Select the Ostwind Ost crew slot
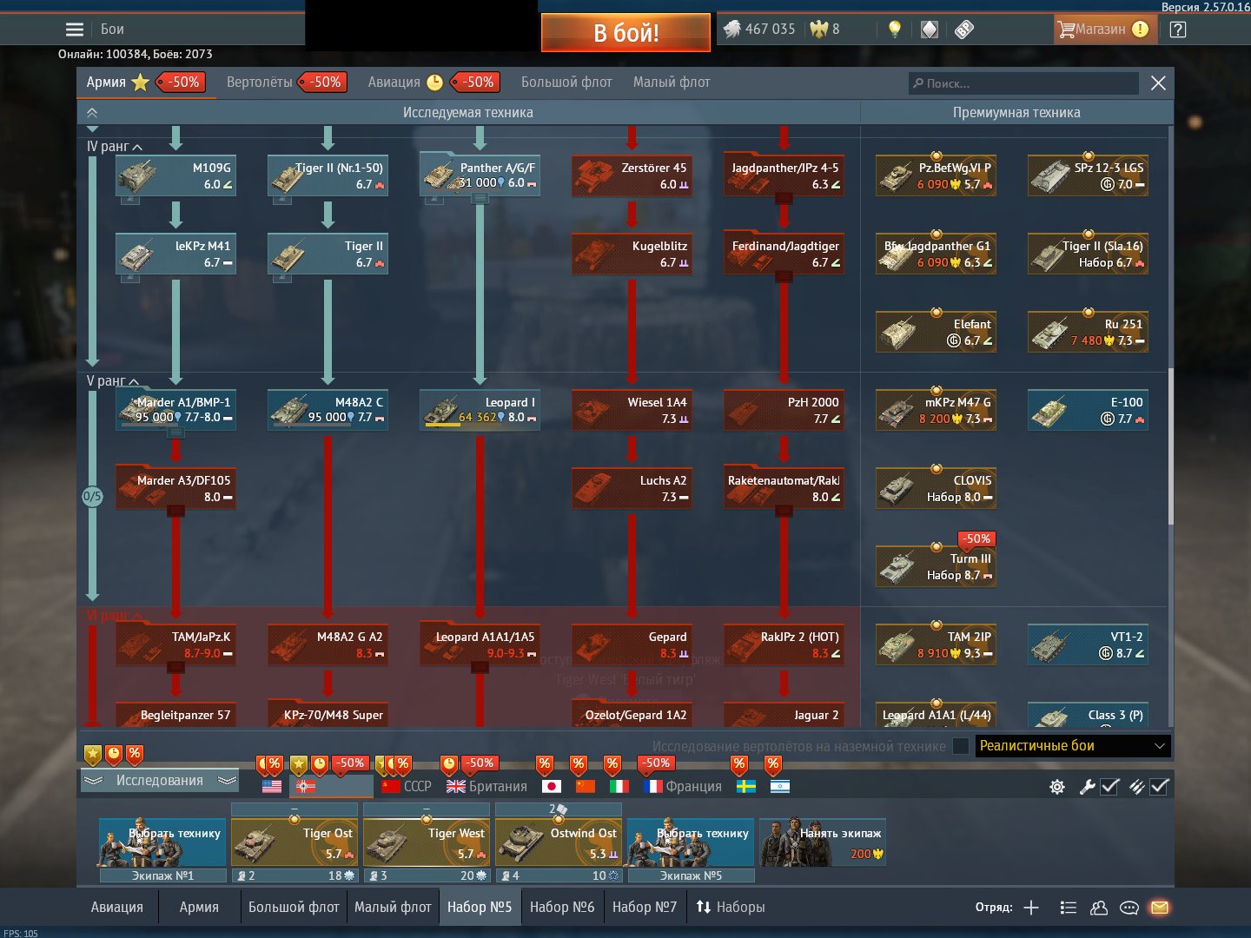1251x938 pixels. coord(559,842)
